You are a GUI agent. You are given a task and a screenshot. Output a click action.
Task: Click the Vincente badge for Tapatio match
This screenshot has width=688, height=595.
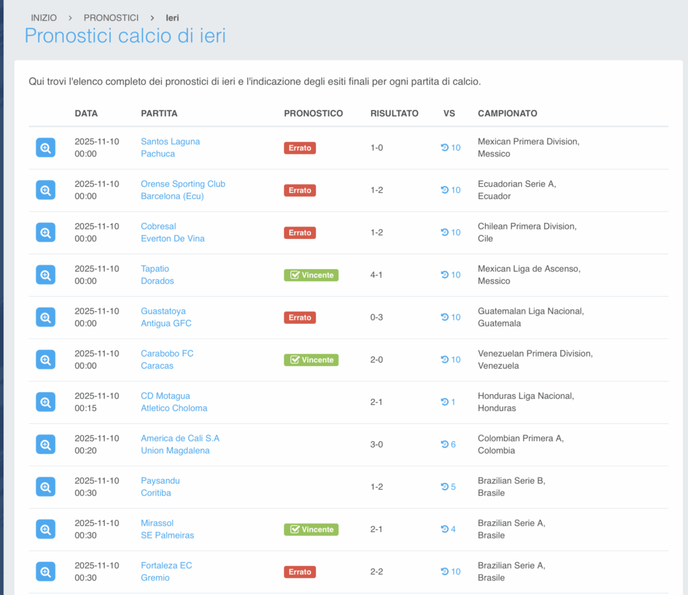pyautogui.click(x=311, y=275)
